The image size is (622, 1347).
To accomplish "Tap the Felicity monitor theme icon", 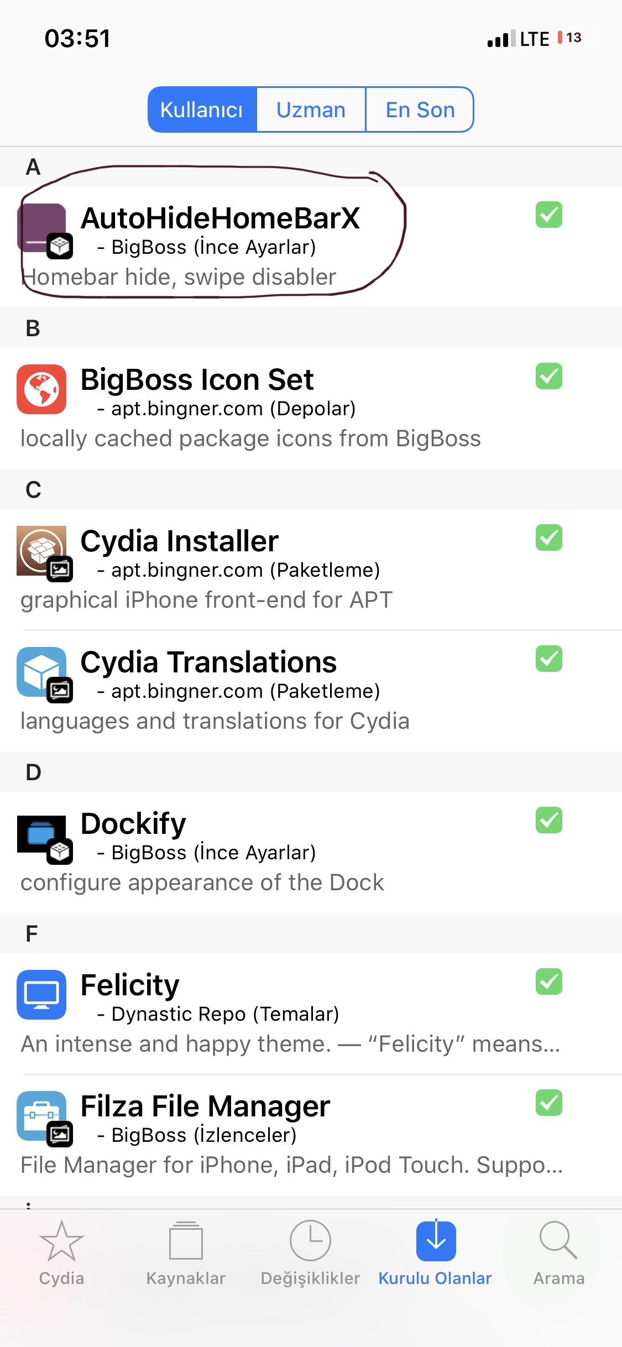I will [x=41, y=994].
